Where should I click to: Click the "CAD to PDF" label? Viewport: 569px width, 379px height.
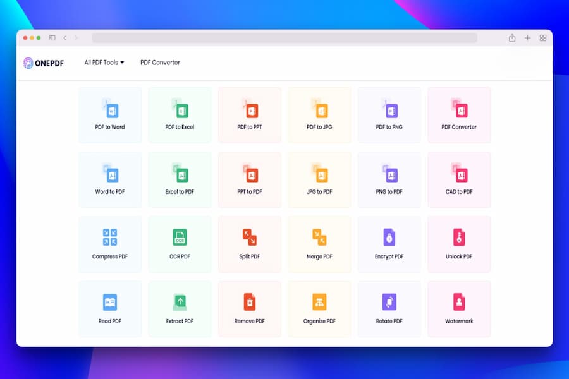[x=459, y=192]
